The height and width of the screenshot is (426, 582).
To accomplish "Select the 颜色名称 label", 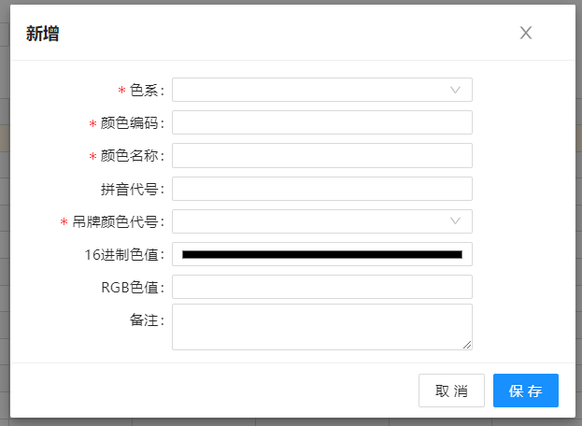I will click(133, 156).
